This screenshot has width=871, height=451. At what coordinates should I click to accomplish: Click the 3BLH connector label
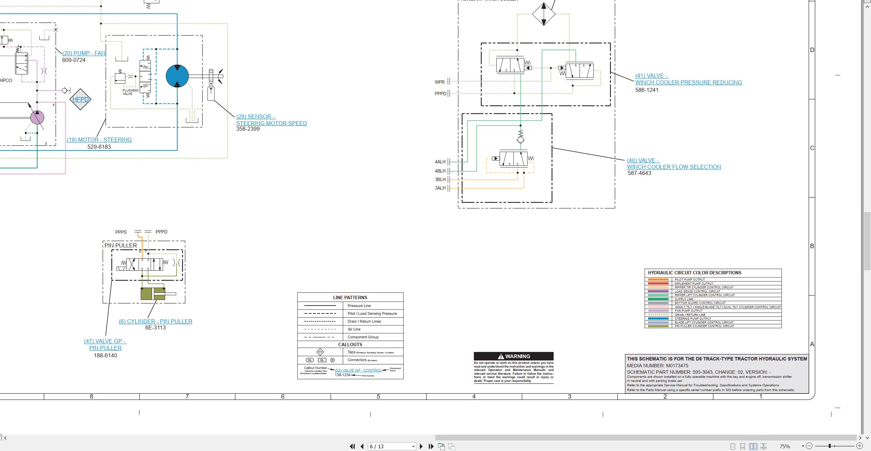[440, 180]
